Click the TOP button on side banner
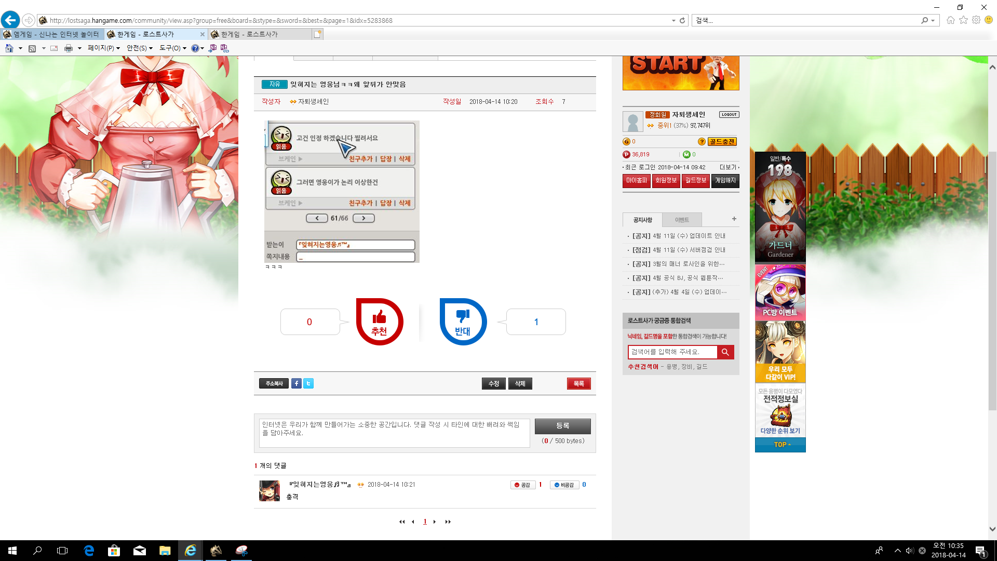 [780, 445]
